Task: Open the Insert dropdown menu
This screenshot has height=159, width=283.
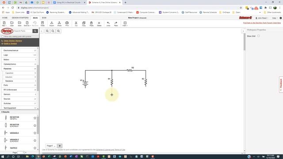Action: (x=125, y=23)
